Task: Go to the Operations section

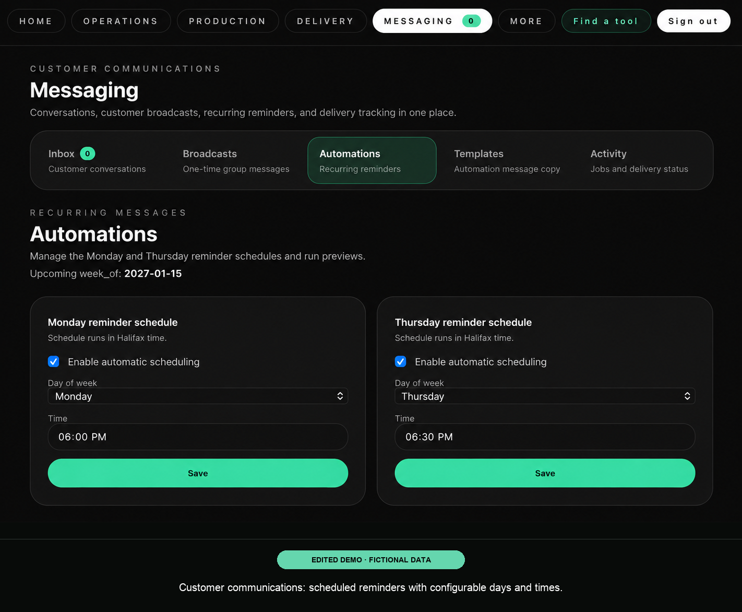Action: click(x=121, y=21)
